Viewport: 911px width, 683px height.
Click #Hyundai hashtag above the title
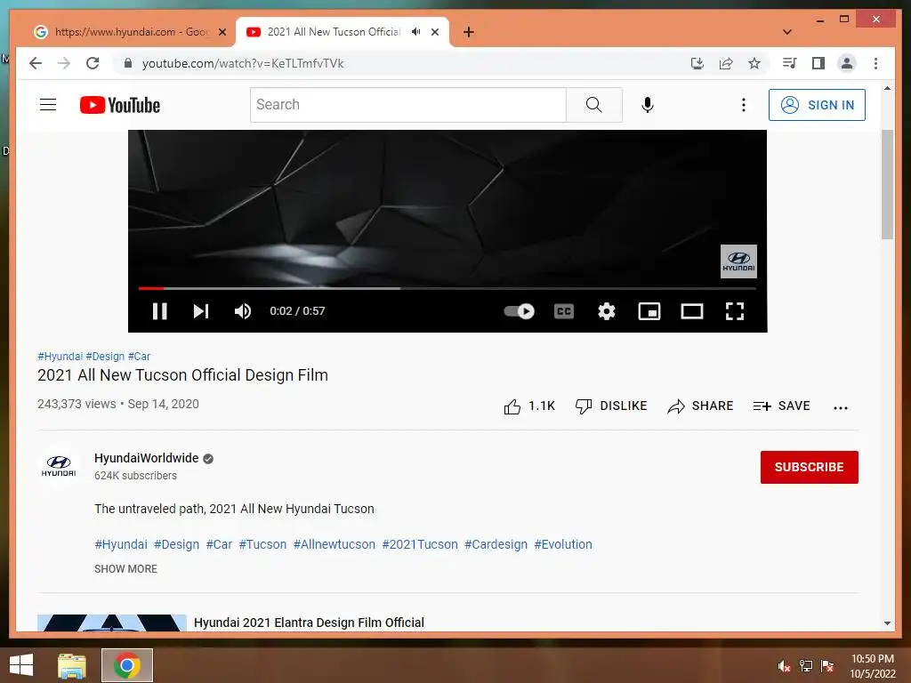[60, 356]
